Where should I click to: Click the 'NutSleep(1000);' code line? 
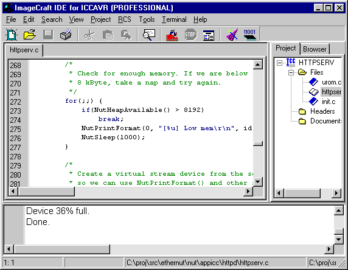pyautogui.click(x=113, y=137)
